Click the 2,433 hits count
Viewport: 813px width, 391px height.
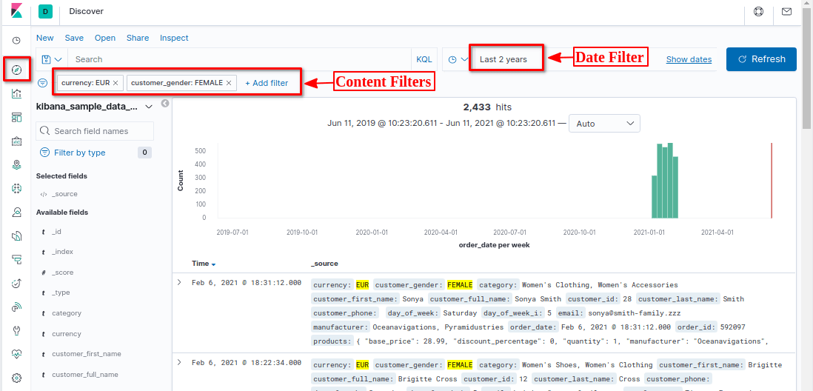tap(487, 107)
